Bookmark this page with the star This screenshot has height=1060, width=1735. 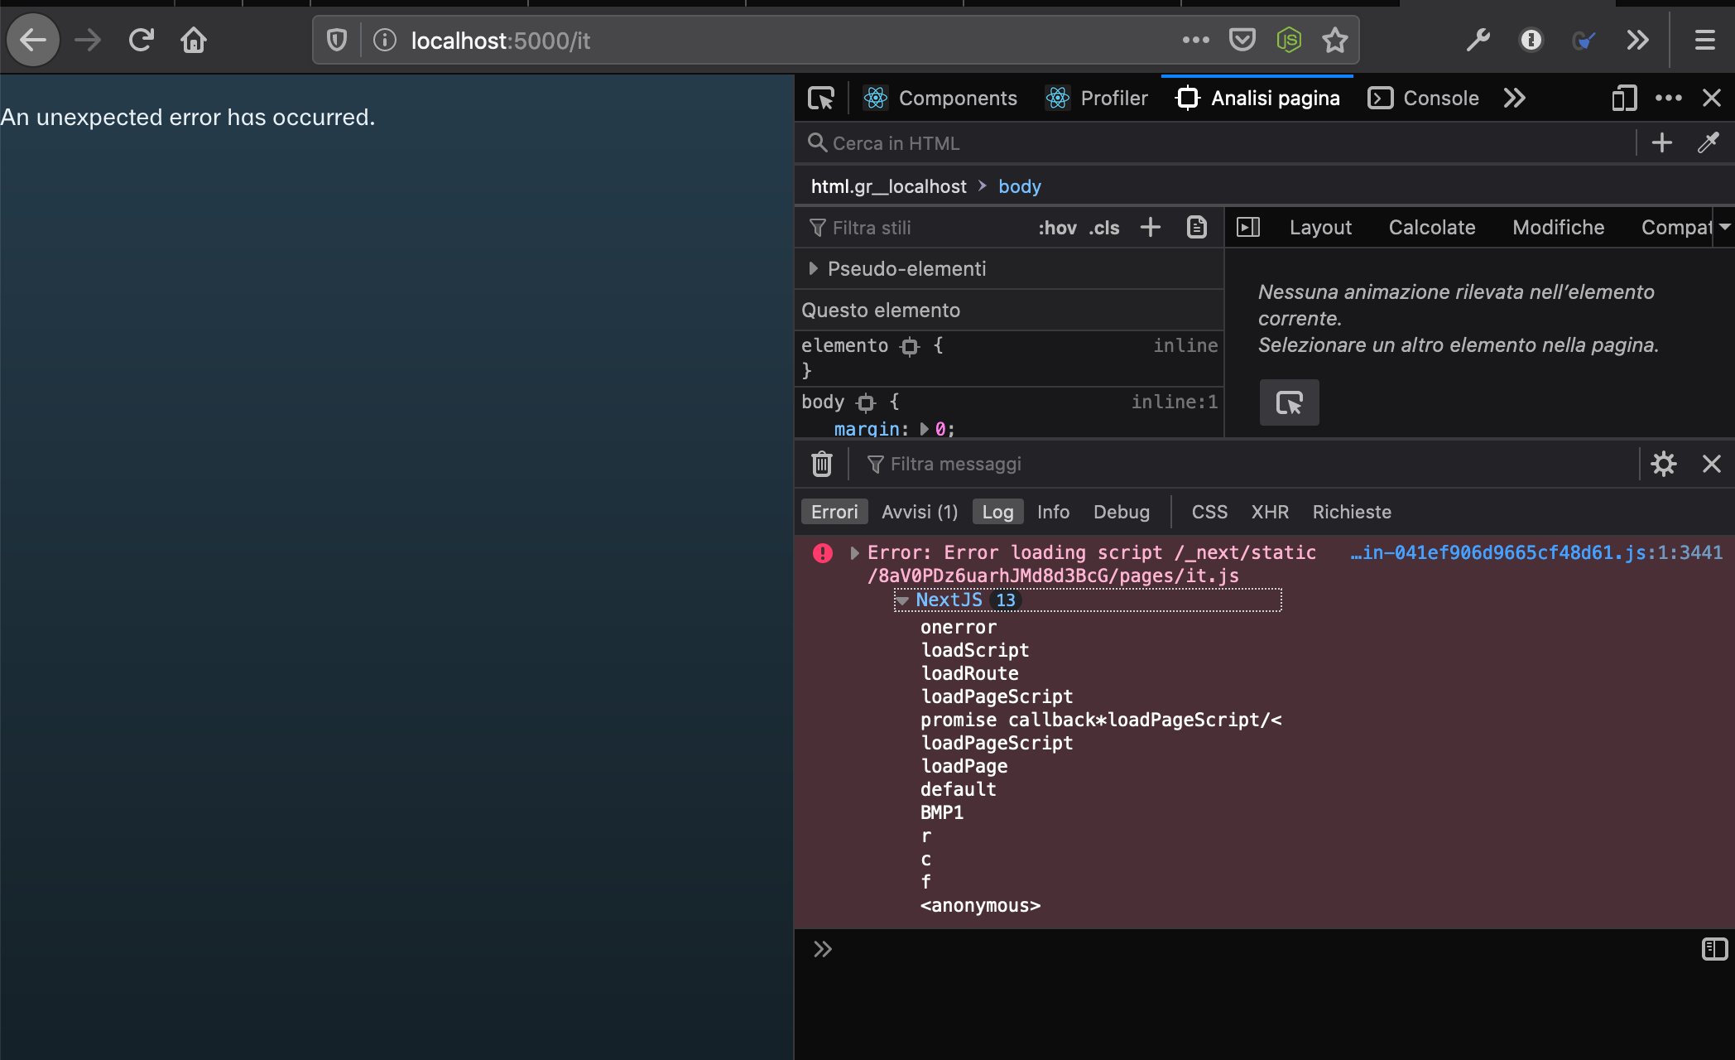click(1335, 40)
